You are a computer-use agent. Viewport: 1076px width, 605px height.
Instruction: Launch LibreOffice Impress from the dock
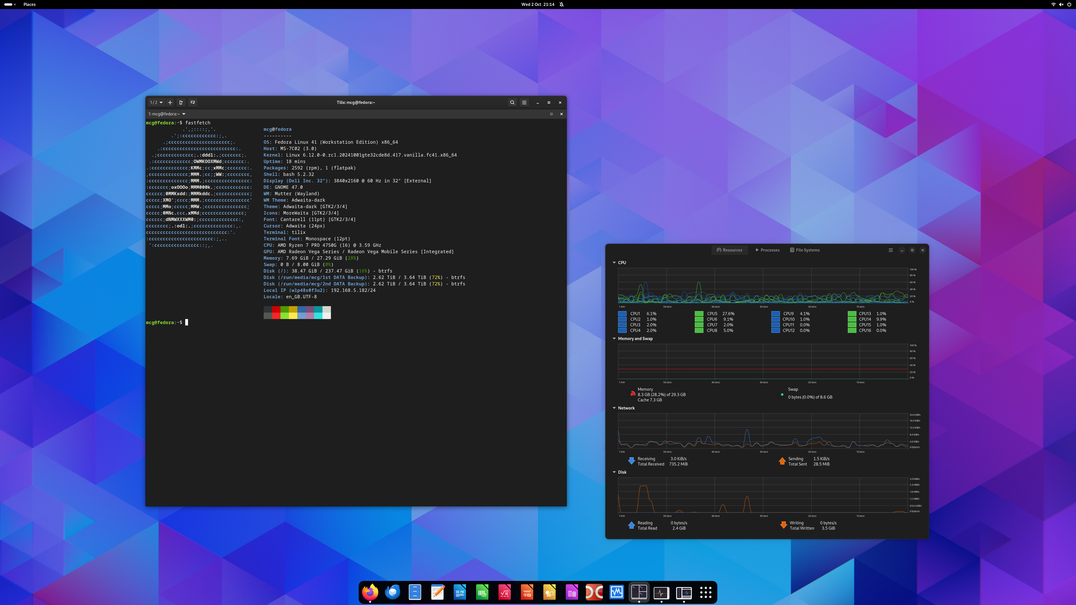point(527,592)
